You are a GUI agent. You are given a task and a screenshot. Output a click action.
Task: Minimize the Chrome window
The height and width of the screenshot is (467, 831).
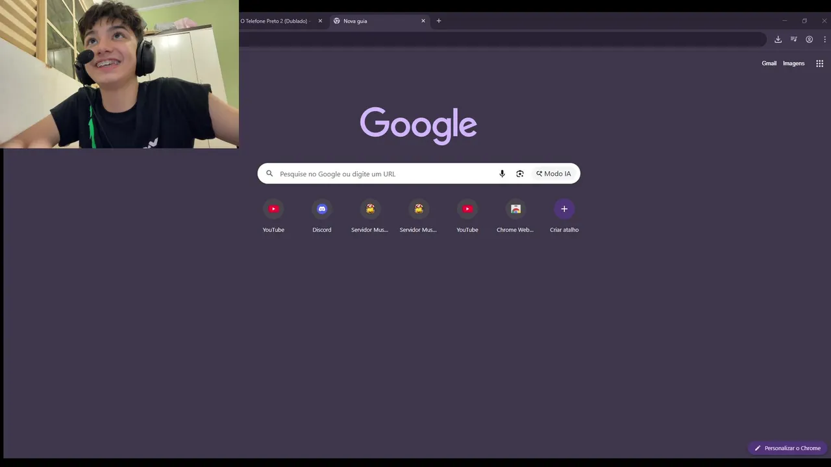pyautogui.click(x=784, y=21)
